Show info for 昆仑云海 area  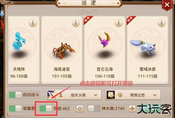tap(119, 23)
